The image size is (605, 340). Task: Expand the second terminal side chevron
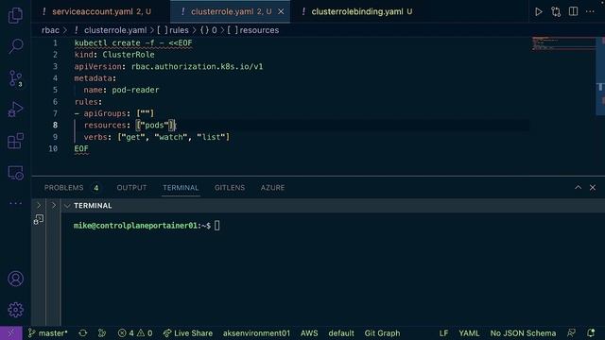click(x=54, y=205)
